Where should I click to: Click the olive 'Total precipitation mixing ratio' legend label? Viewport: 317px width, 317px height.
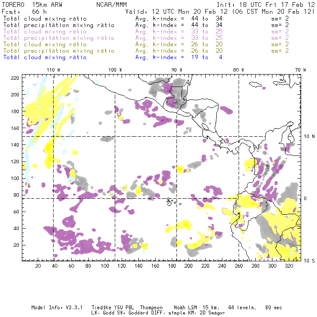point(59,51)
